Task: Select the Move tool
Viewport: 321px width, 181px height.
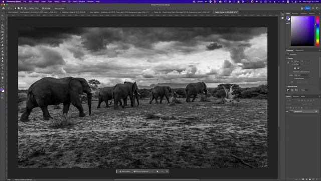Action: pyautogui.click(x=3, y=16)
